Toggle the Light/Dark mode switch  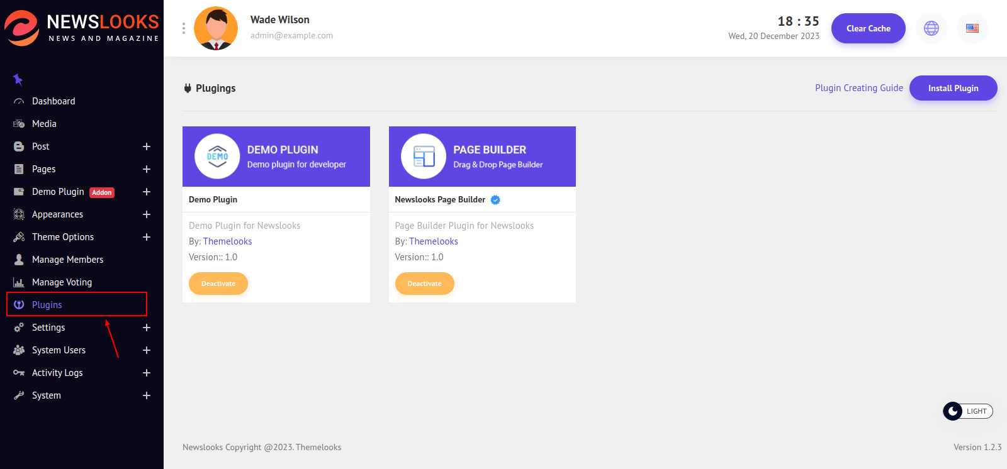(967, 411)
